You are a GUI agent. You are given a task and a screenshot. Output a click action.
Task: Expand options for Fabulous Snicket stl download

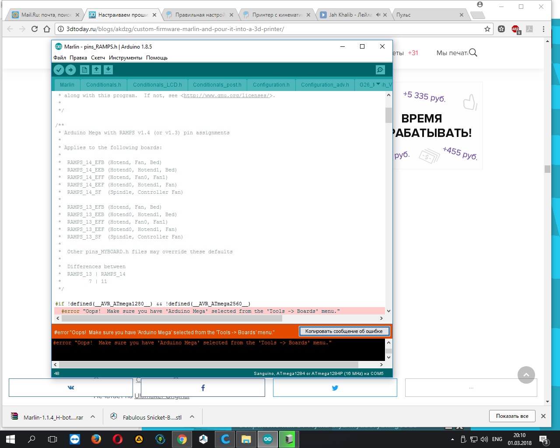click(192, 417)
